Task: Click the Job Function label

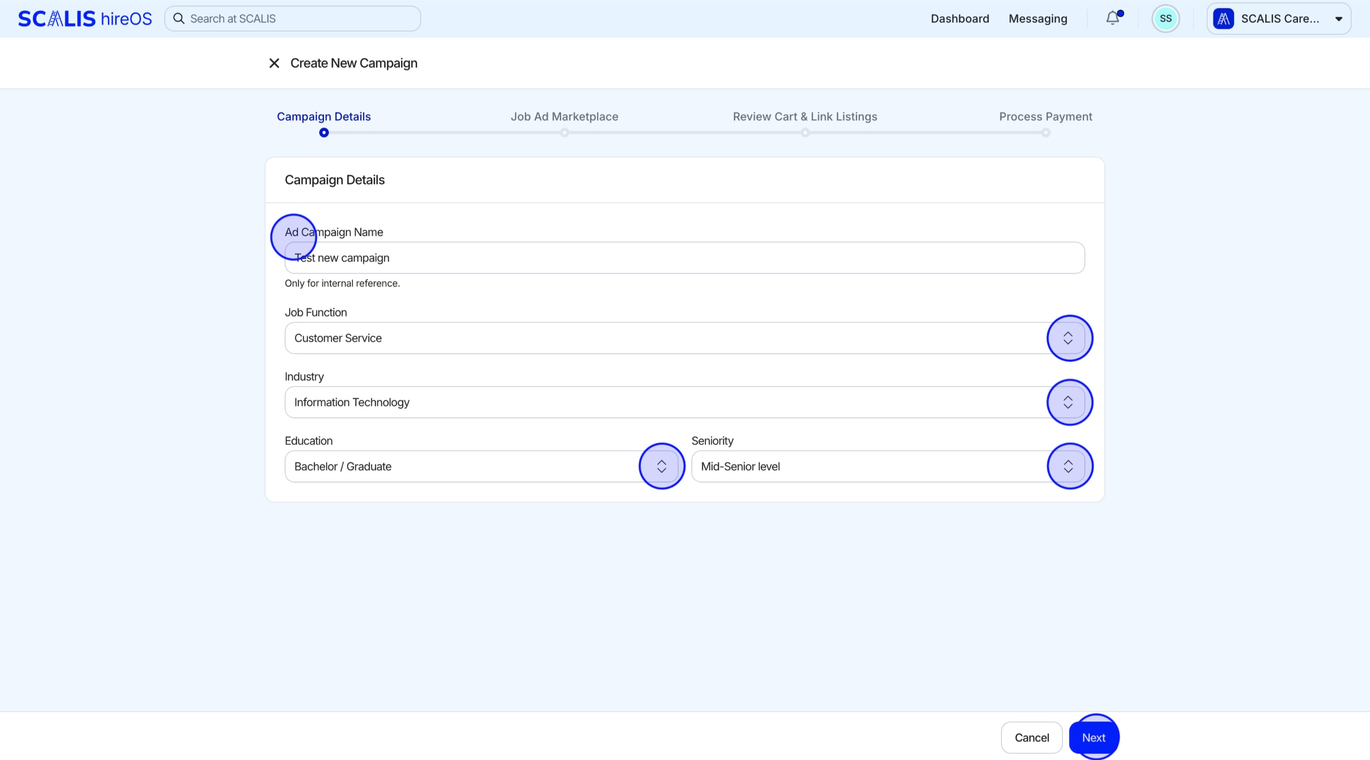Action: [316, 312]
